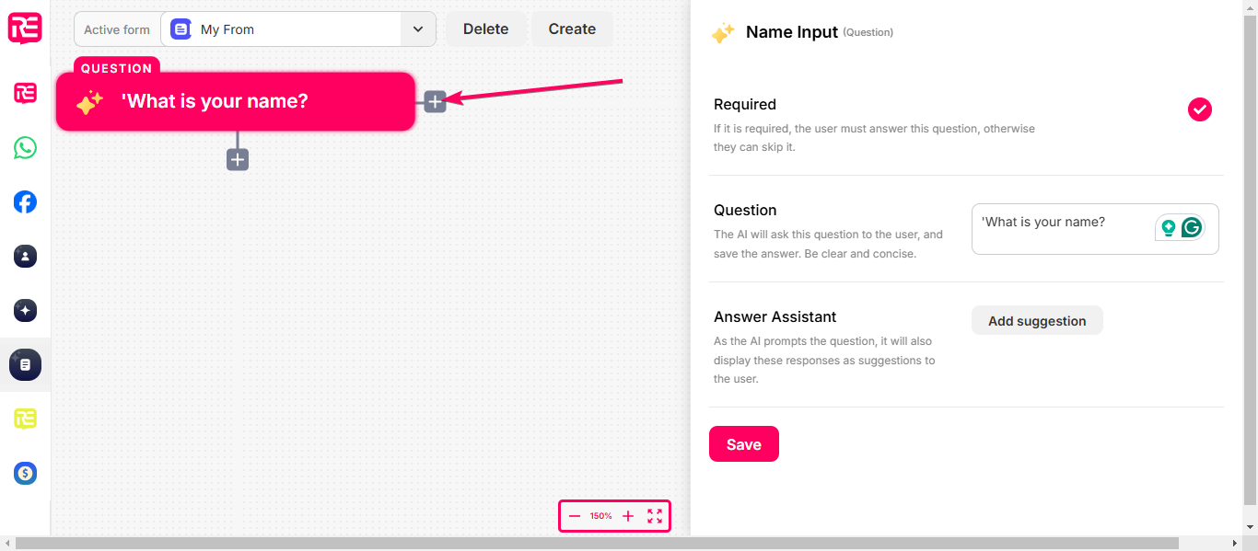Open the Facebook icon in the sidebar
Image resolution: width=1258 pixels, height=551 pixels.
tap(25, 202)
